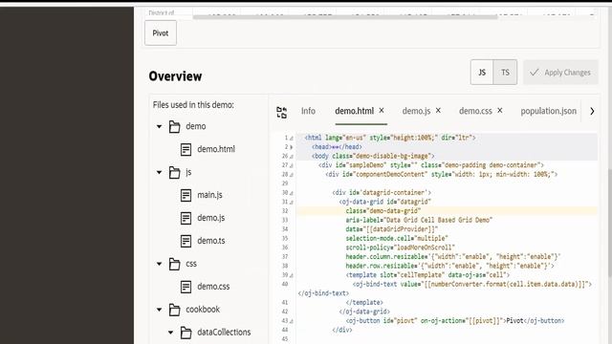Collapse the dataCollections folder arrow
This screenshot has height=344, width=612.
(x=170, y=333)
